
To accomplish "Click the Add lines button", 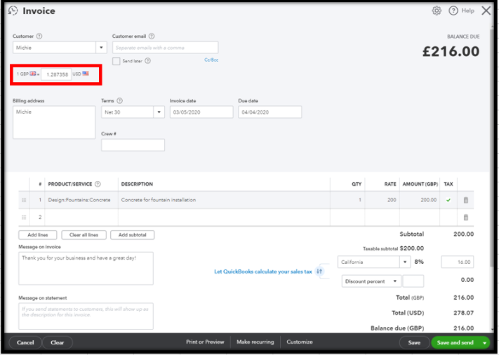I will [x=38, y=235].
